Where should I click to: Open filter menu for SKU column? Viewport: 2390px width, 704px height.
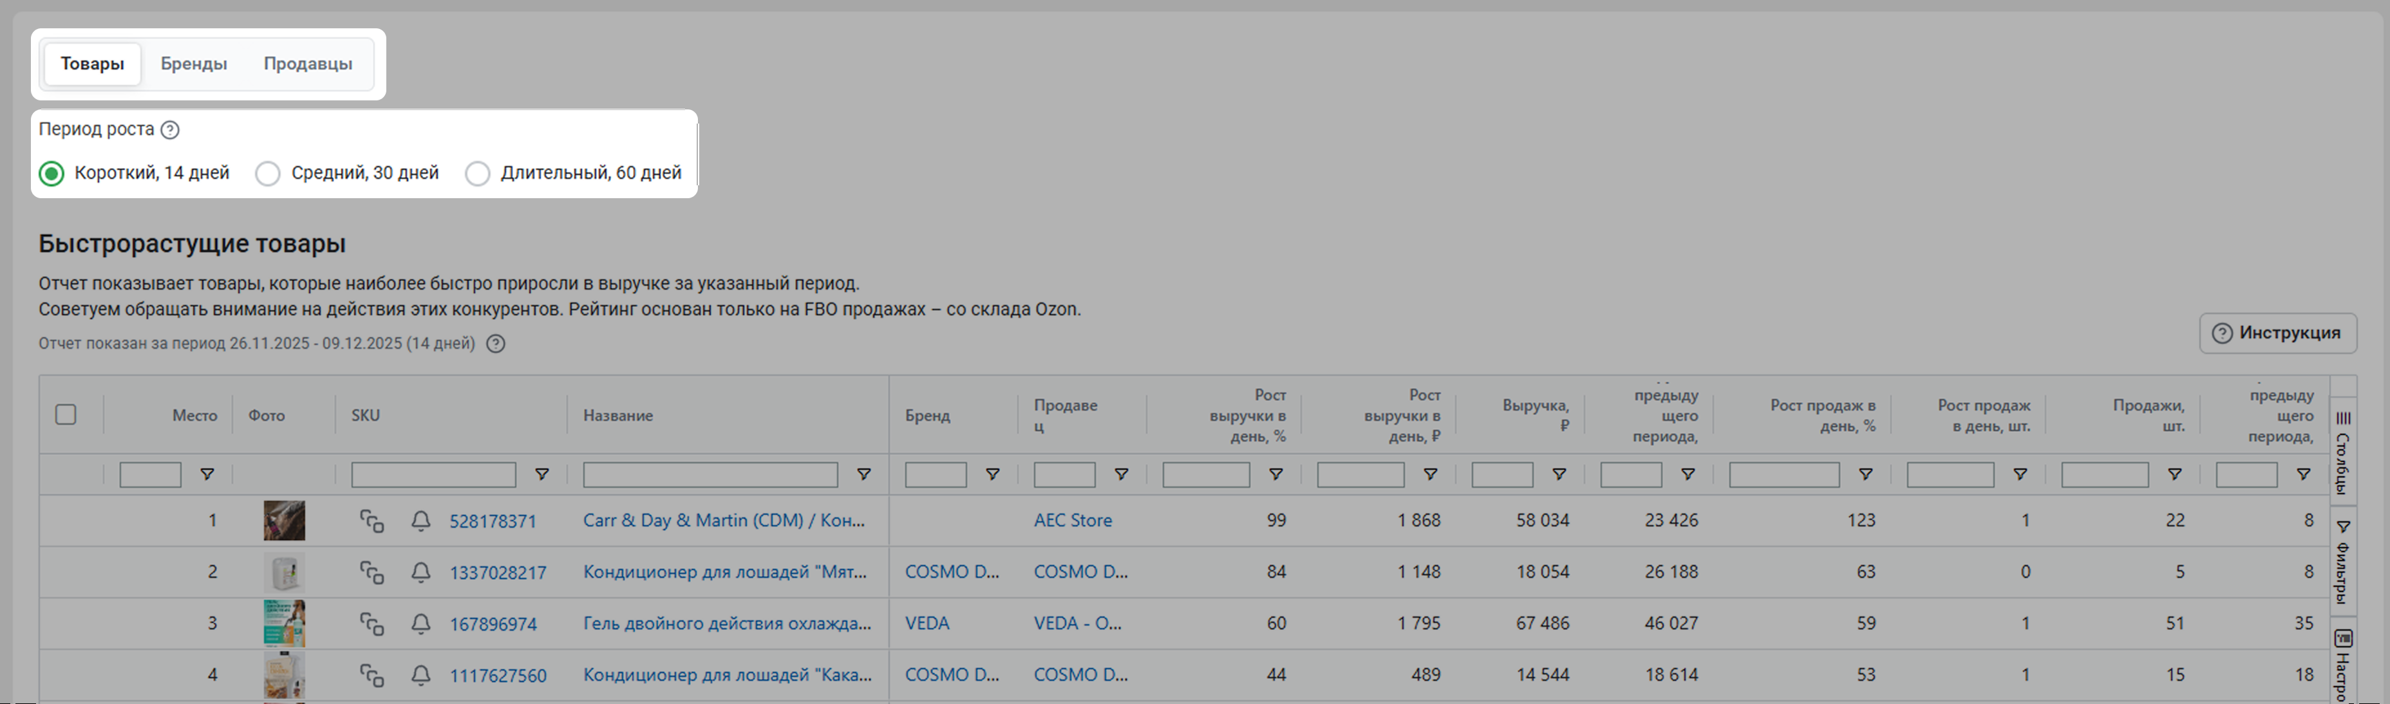[x=542, y=475]
